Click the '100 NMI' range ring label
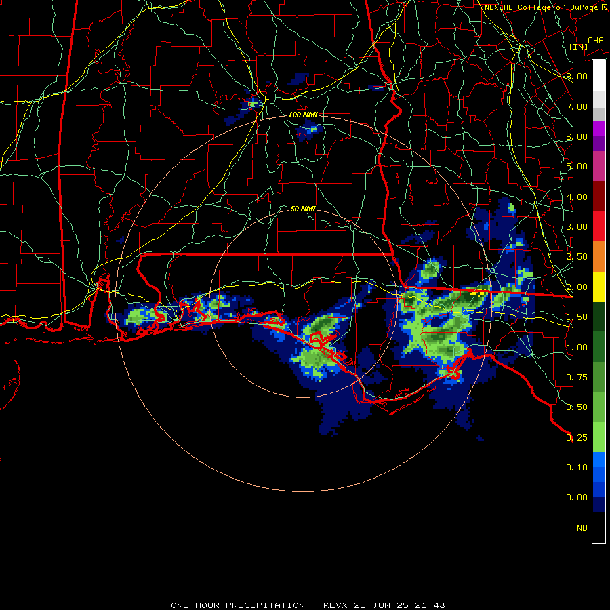The width and height of the screenshot is (610, 610). coord(303,115)
